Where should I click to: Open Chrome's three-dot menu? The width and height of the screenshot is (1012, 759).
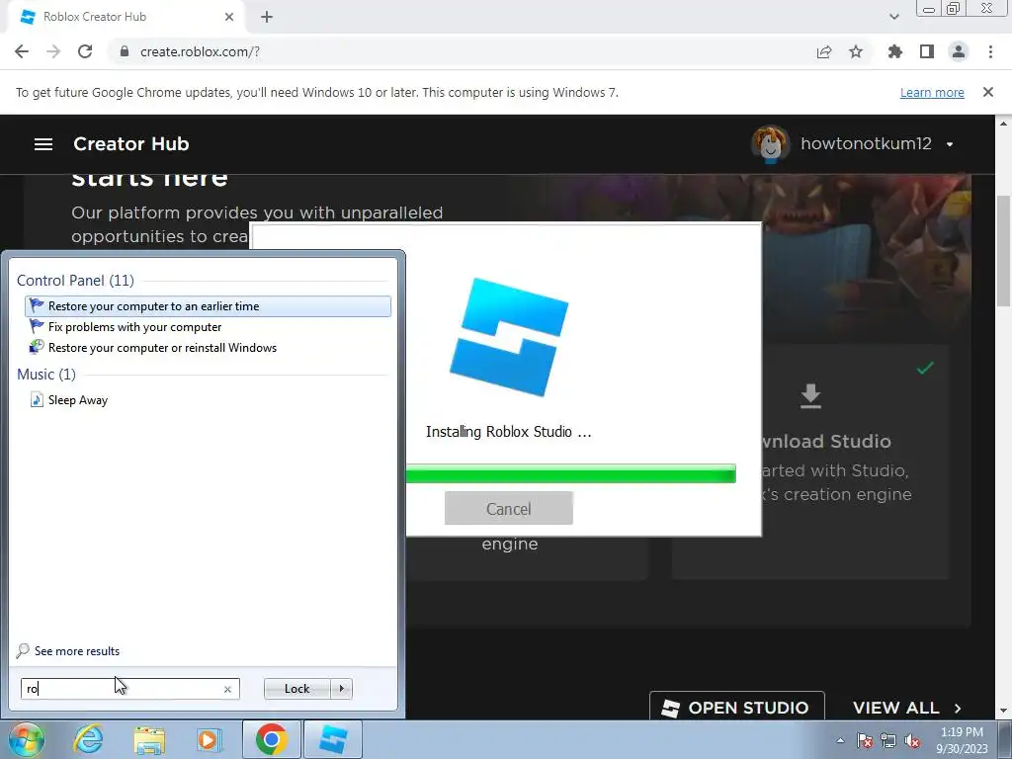point(990,51)
